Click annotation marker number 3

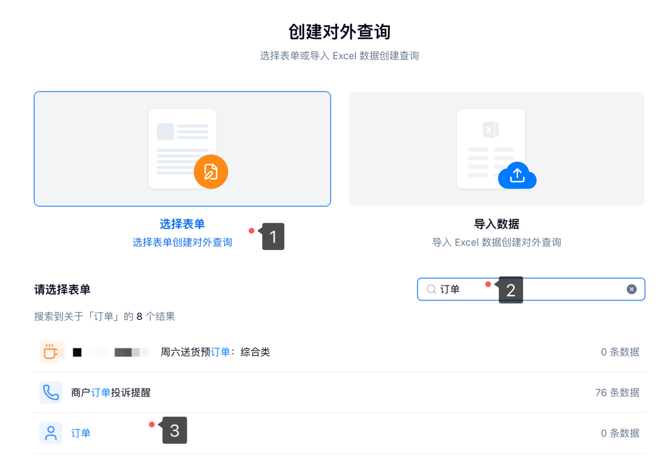175,431
